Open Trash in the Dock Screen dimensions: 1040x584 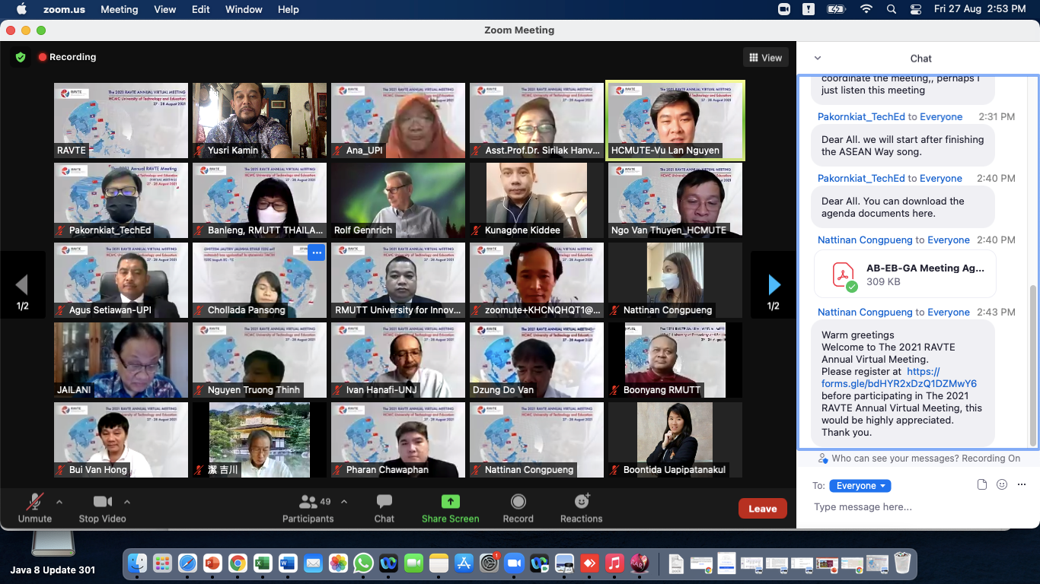coord(902,563)
